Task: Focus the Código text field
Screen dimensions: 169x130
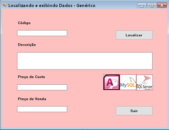Action: [42, 33]
